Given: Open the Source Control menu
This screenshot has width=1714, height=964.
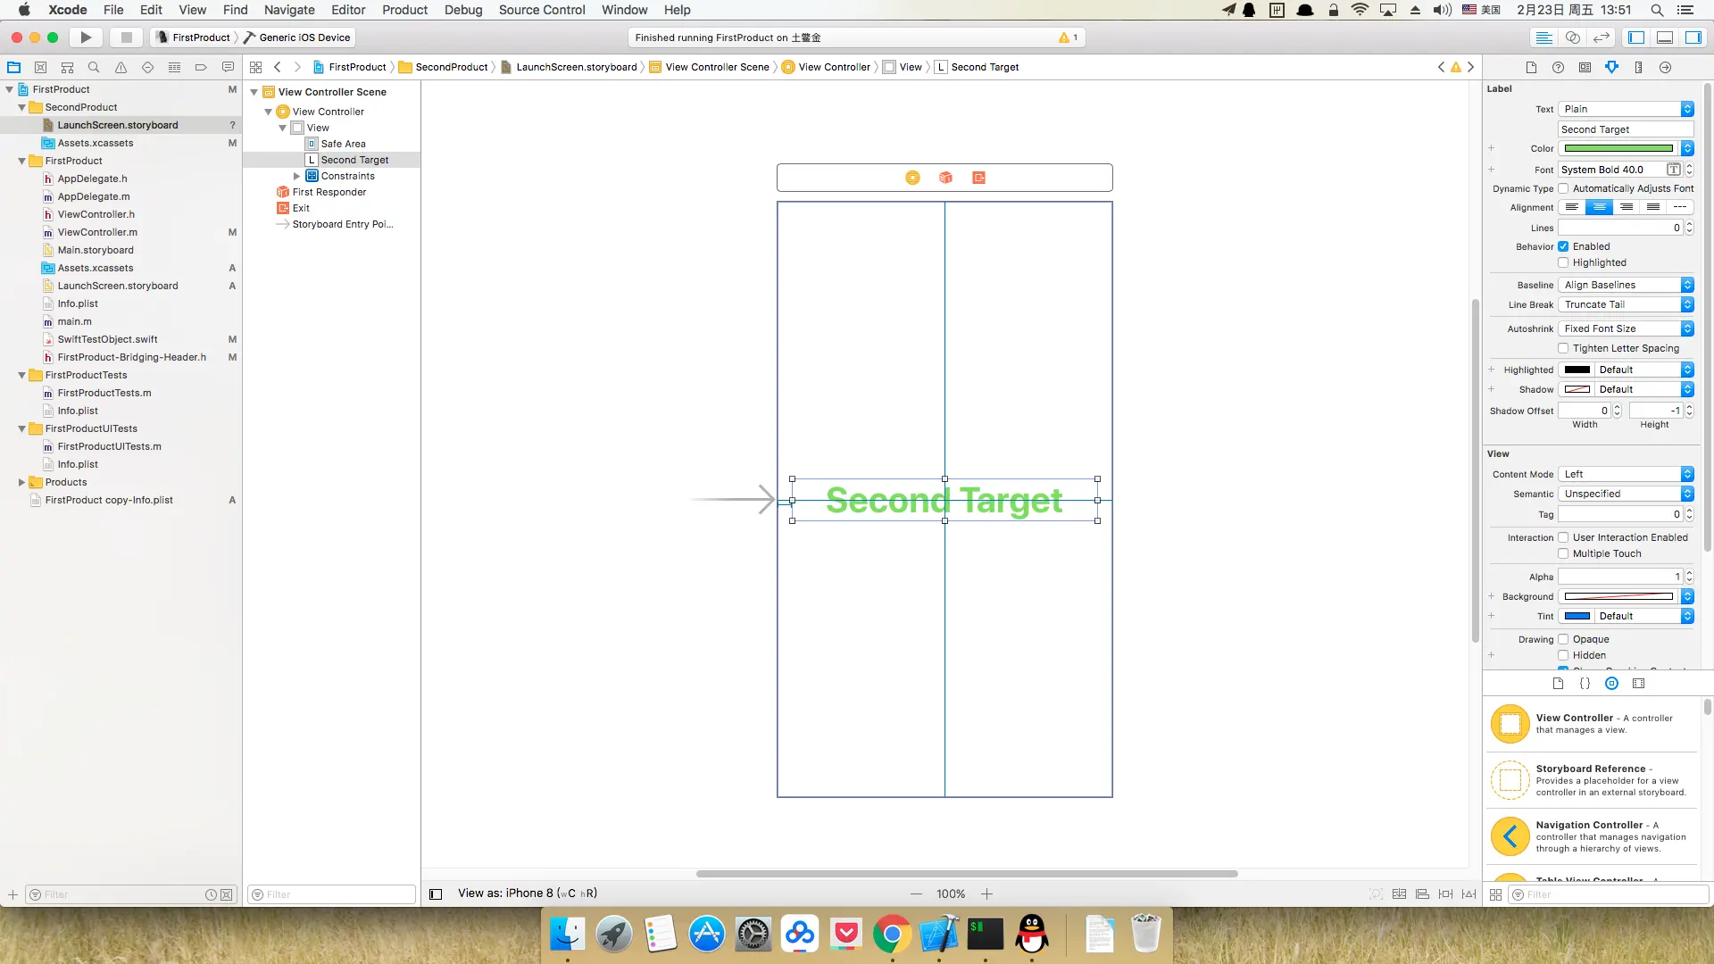Looking at the screenshot, I should (541, 10).
